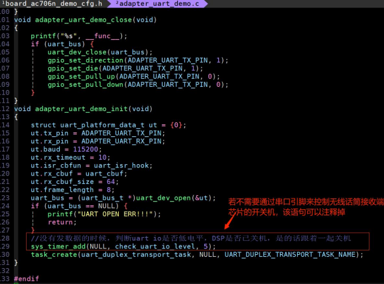The image size is (384, 284).
Task: Click the return statement
Action: click(x=62, y=222)
